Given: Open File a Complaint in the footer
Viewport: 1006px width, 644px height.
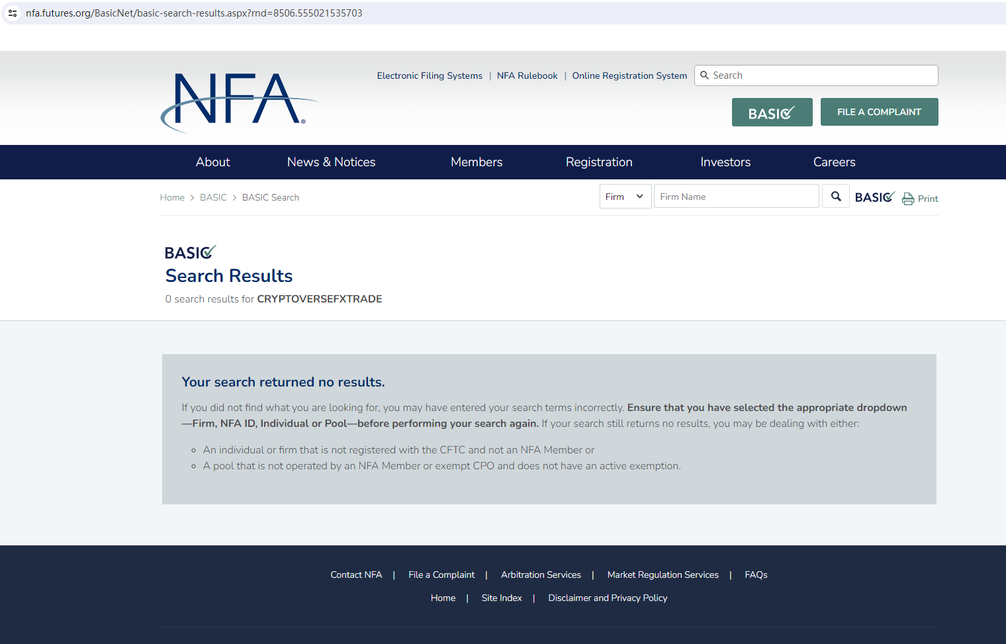Looking at the screenshot, I should click(x=441, y=575).
